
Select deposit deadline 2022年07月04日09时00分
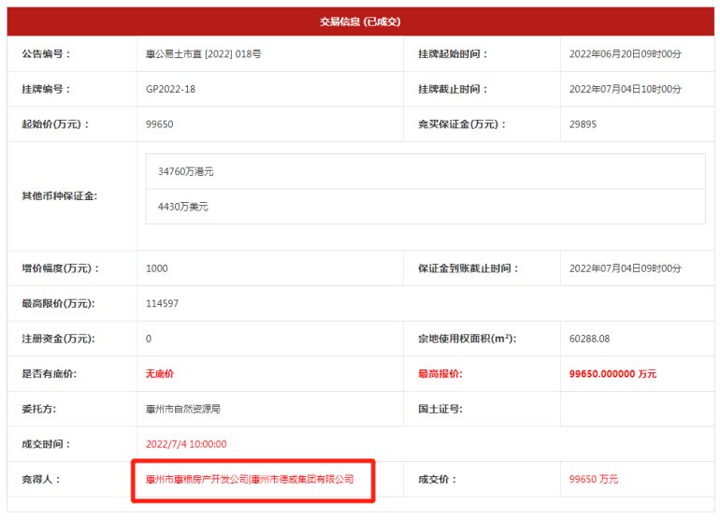626,268
